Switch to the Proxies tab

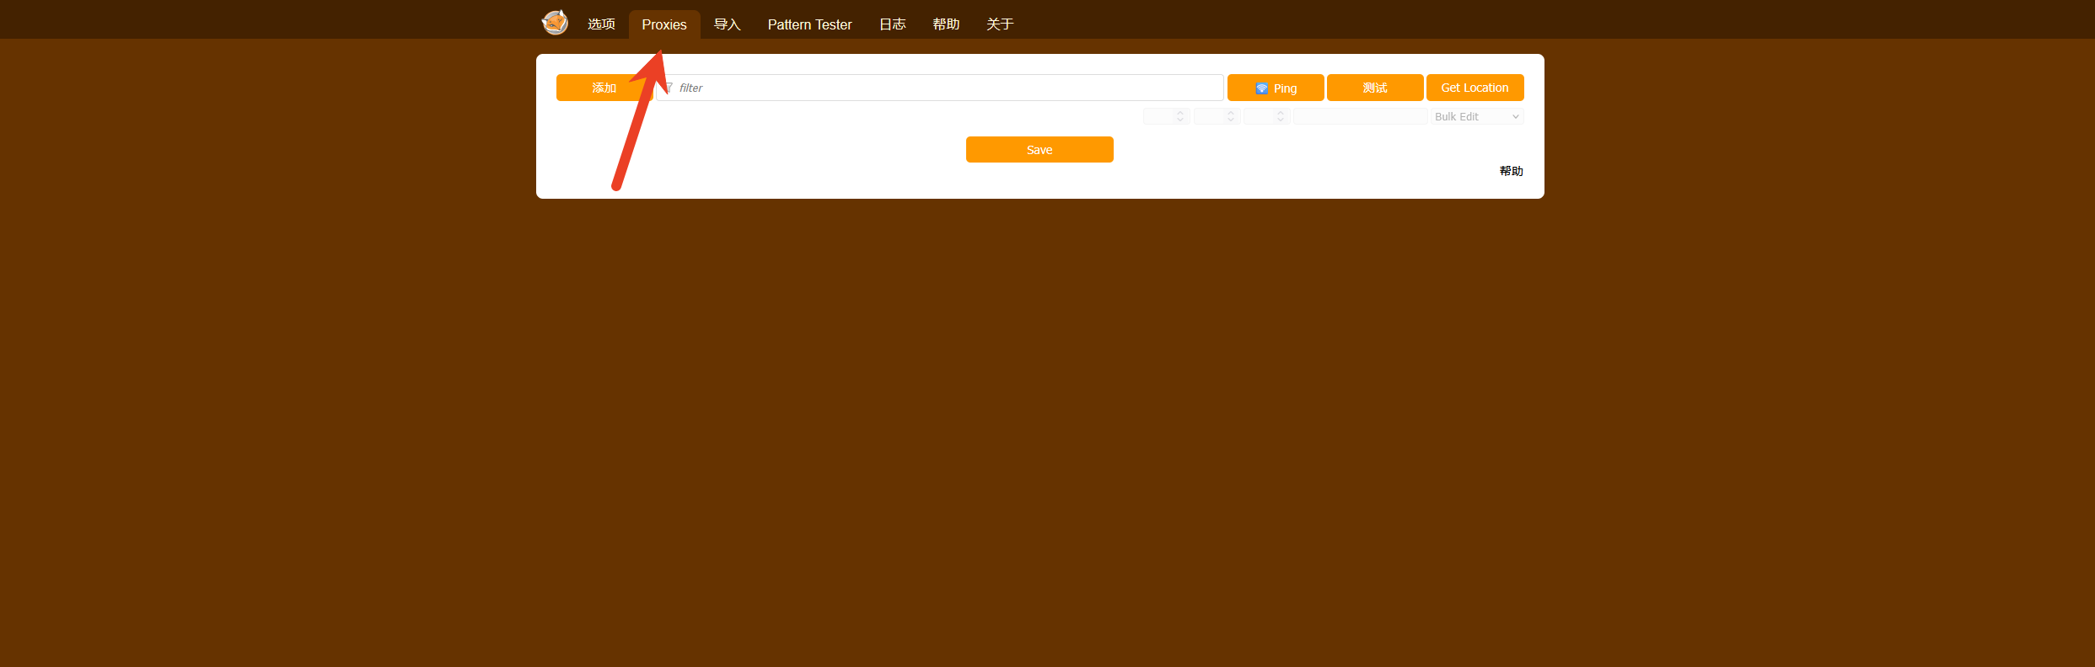pyautogui.click(x=663, y=24)
